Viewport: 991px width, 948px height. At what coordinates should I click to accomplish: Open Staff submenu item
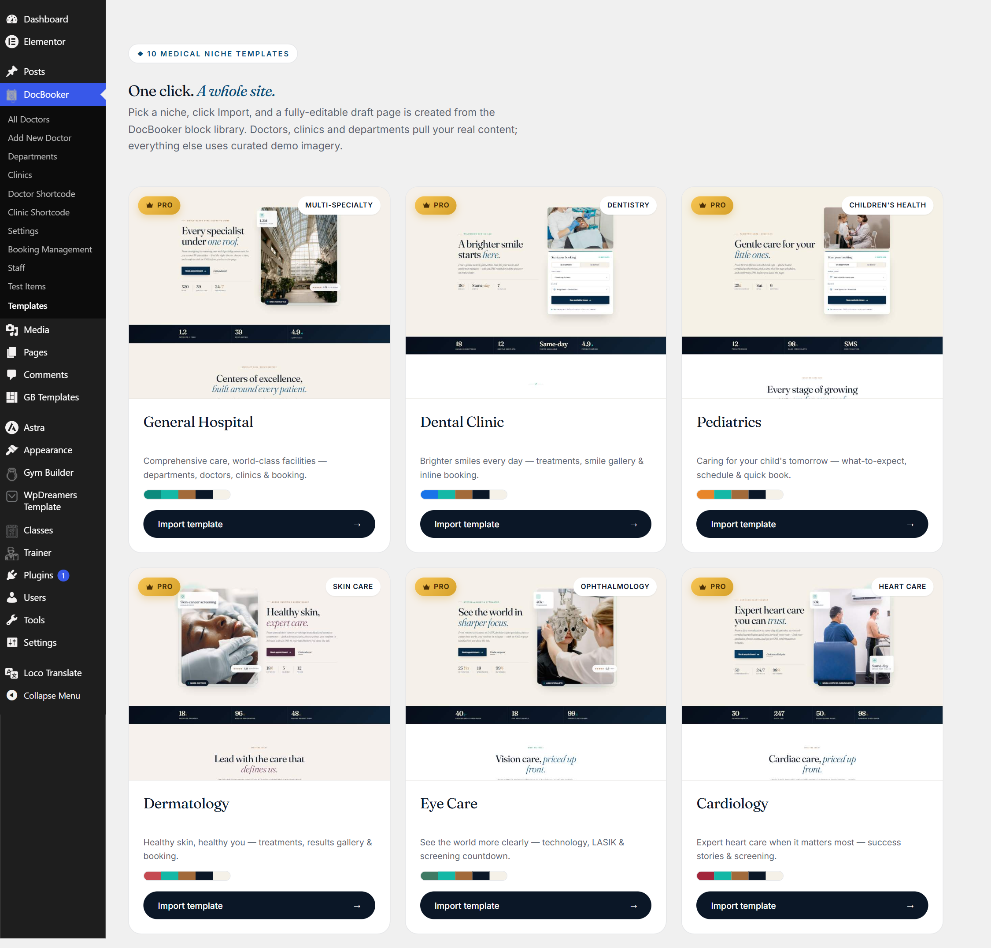[16, 268]
